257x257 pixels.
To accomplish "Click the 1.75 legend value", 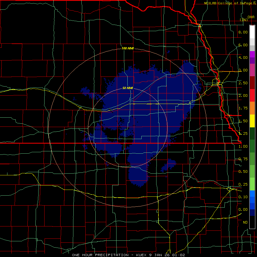I will [x=243, y=108].
